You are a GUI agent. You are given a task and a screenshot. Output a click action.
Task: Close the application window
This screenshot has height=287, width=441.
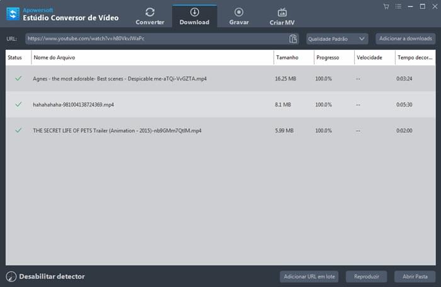435,6
